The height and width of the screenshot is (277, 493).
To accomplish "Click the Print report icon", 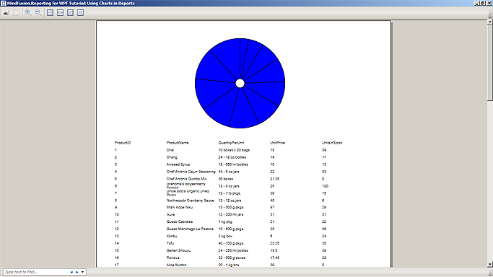I will click(6, 13).
